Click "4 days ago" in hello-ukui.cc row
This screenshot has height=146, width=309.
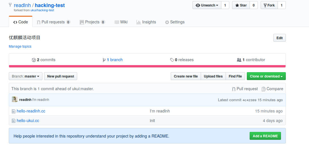(273, 120)
